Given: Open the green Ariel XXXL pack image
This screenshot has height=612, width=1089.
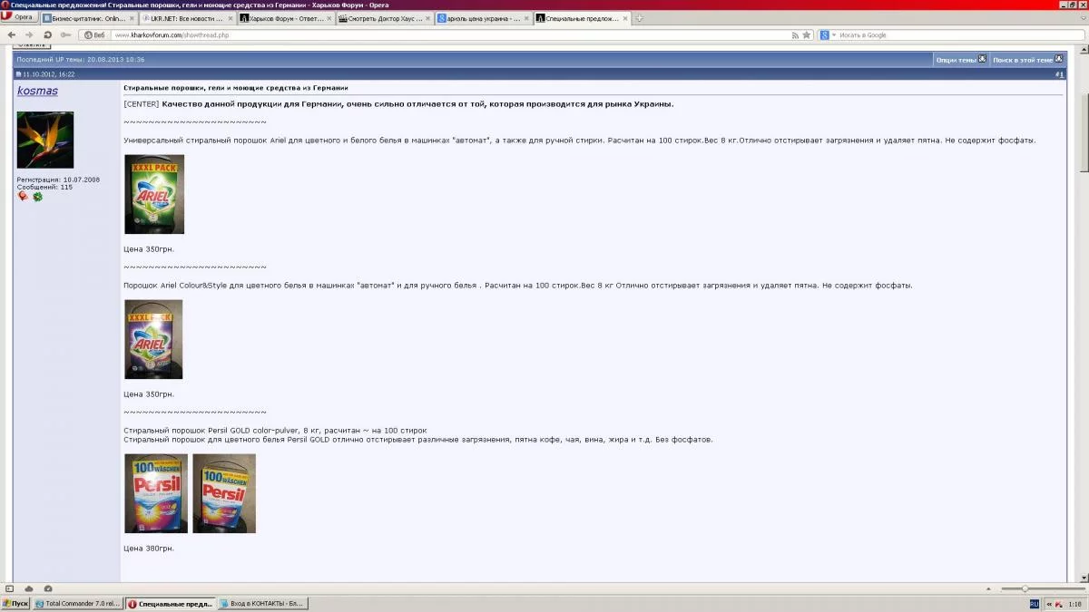Looking at the screenshot, I should [154, 194].
